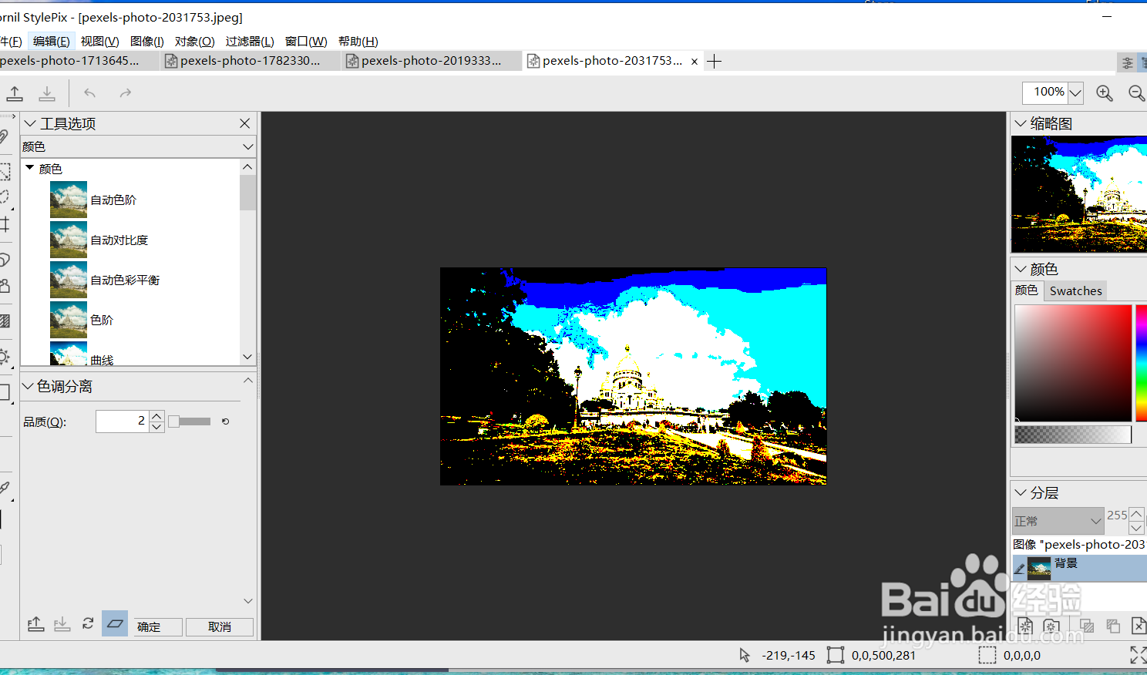Select the eyedropper tool in left toolbar

[5, 488]
